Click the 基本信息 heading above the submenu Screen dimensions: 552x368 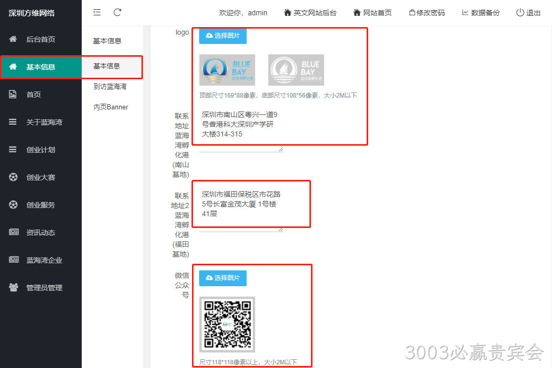(x=107, y=41)
